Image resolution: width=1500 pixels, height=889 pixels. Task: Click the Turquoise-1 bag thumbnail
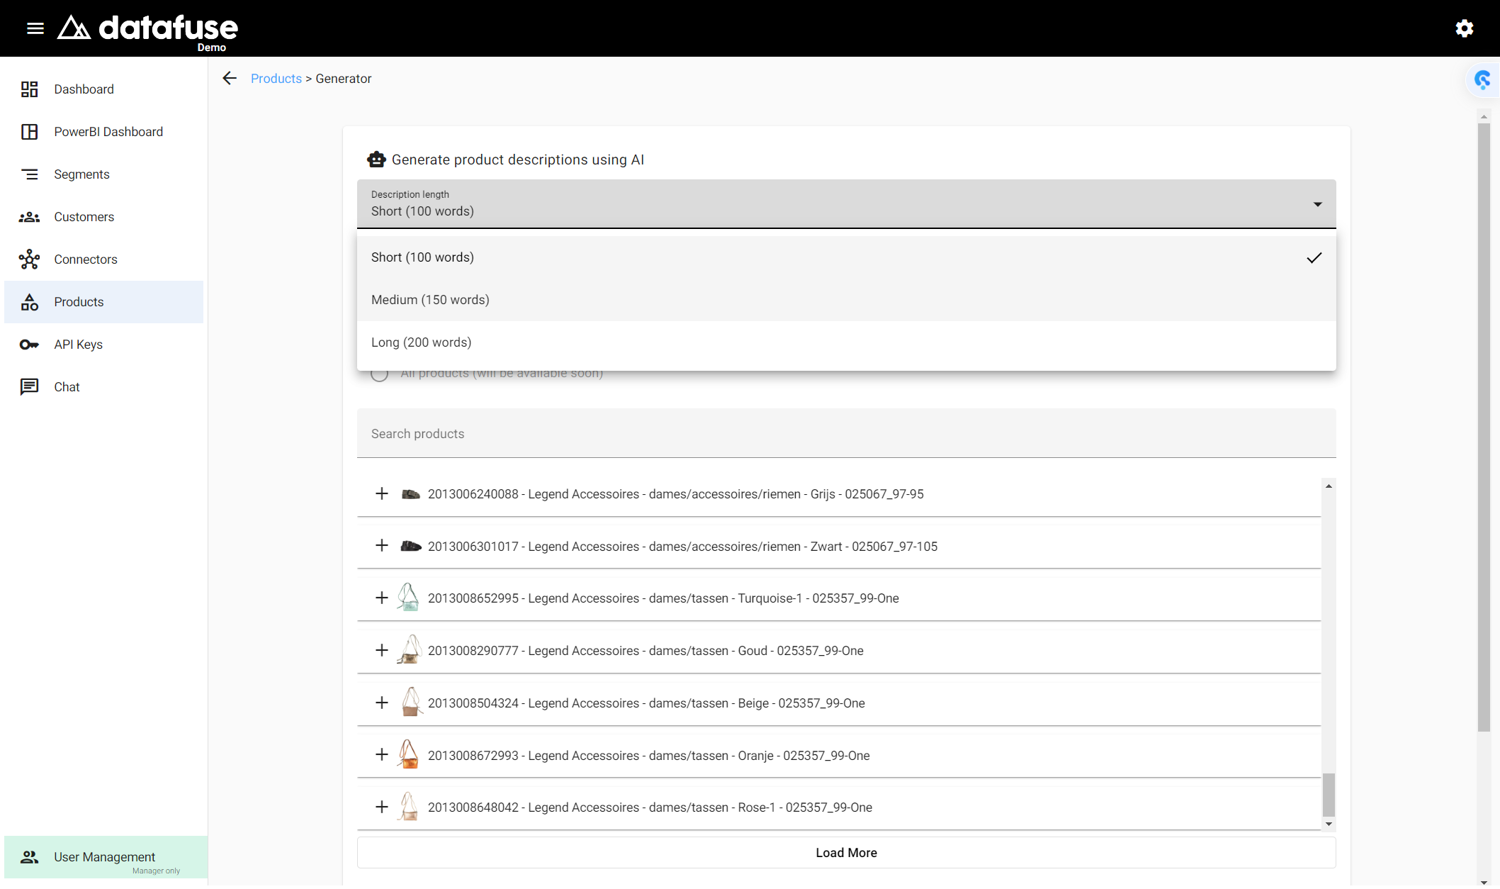pos(409,598)
